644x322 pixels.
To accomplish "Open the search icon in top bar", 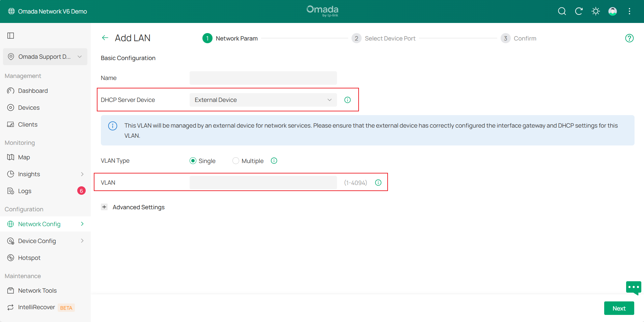I will tap(562, 11).
